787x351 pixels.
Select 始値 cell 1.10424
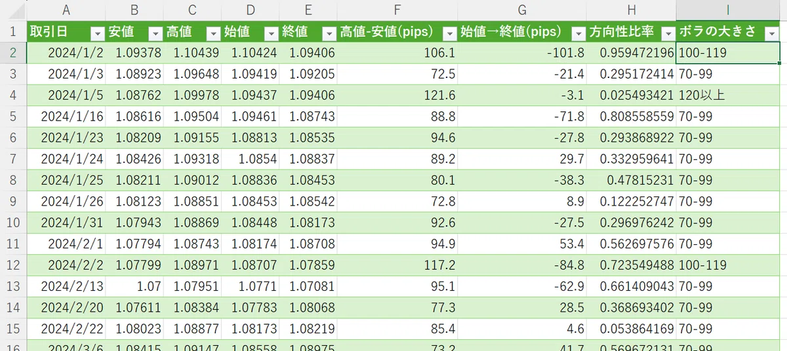coord(250,53)
